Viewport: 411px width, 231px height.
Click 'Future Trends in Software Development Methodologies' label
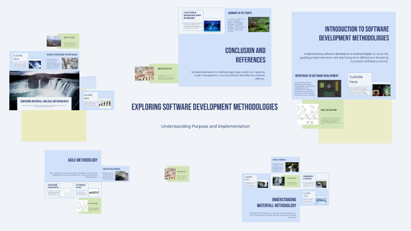(x=192, y=15)
